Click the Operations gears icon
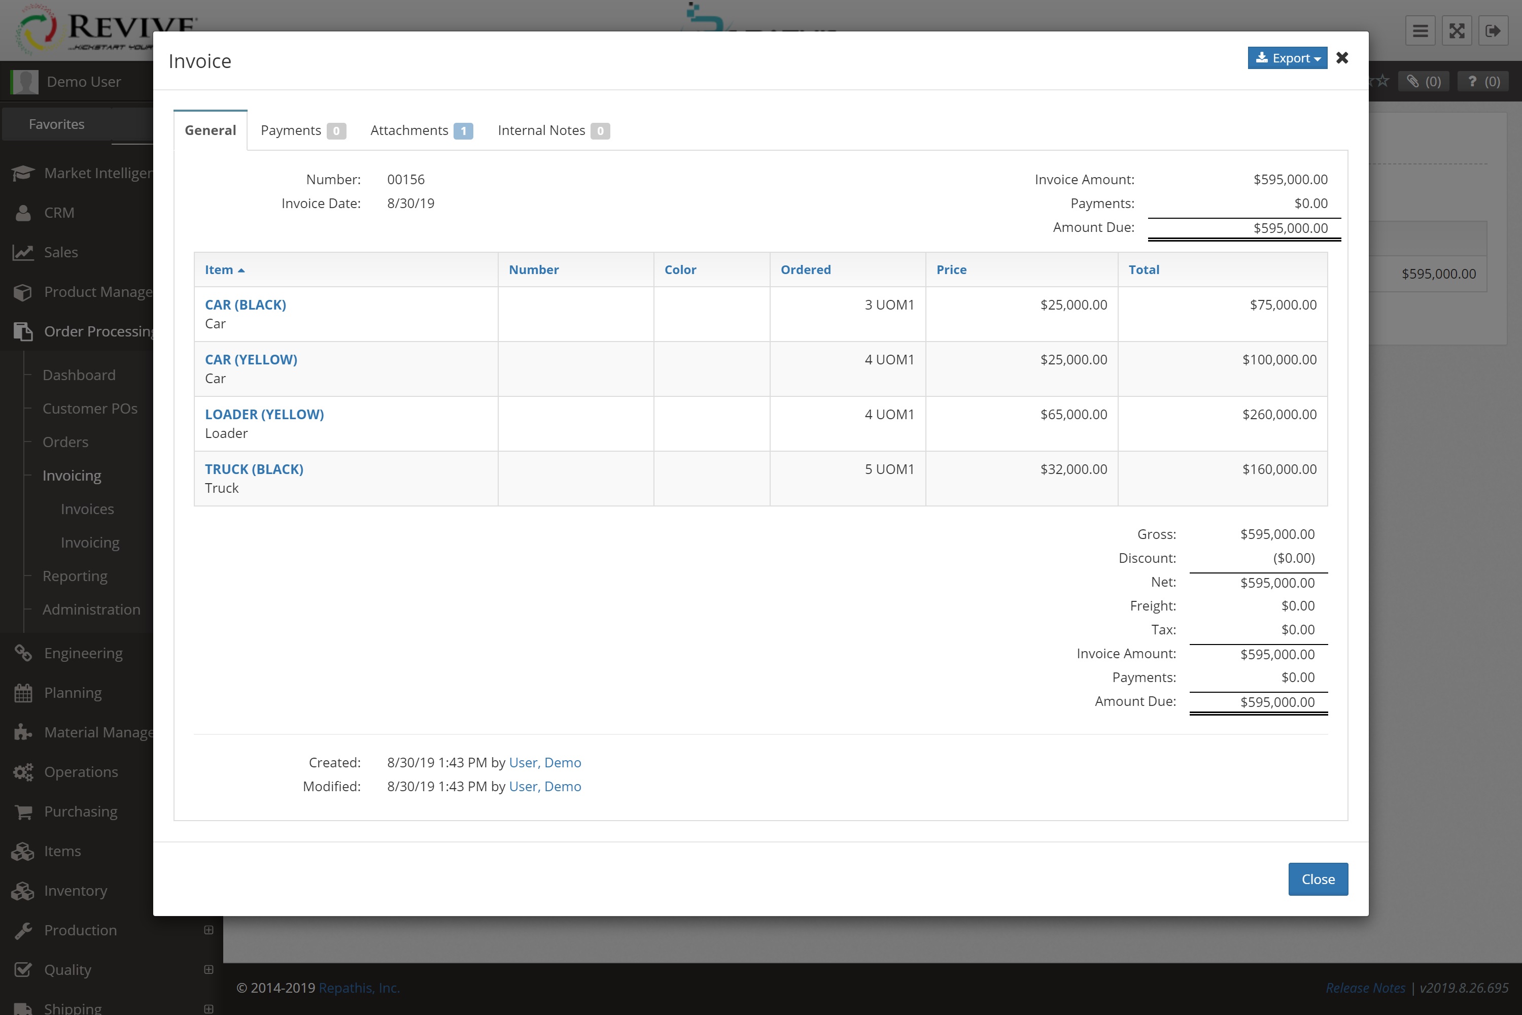The width and height of the screenshot is (1522, 1015). [23, 772]
